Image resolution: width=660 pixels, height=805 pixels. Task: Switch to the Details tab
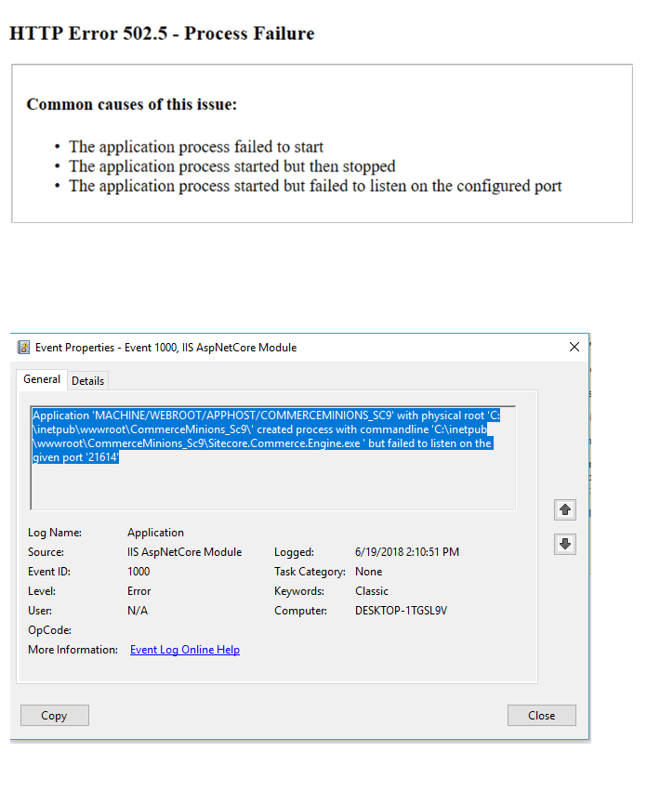coord(87,381)
